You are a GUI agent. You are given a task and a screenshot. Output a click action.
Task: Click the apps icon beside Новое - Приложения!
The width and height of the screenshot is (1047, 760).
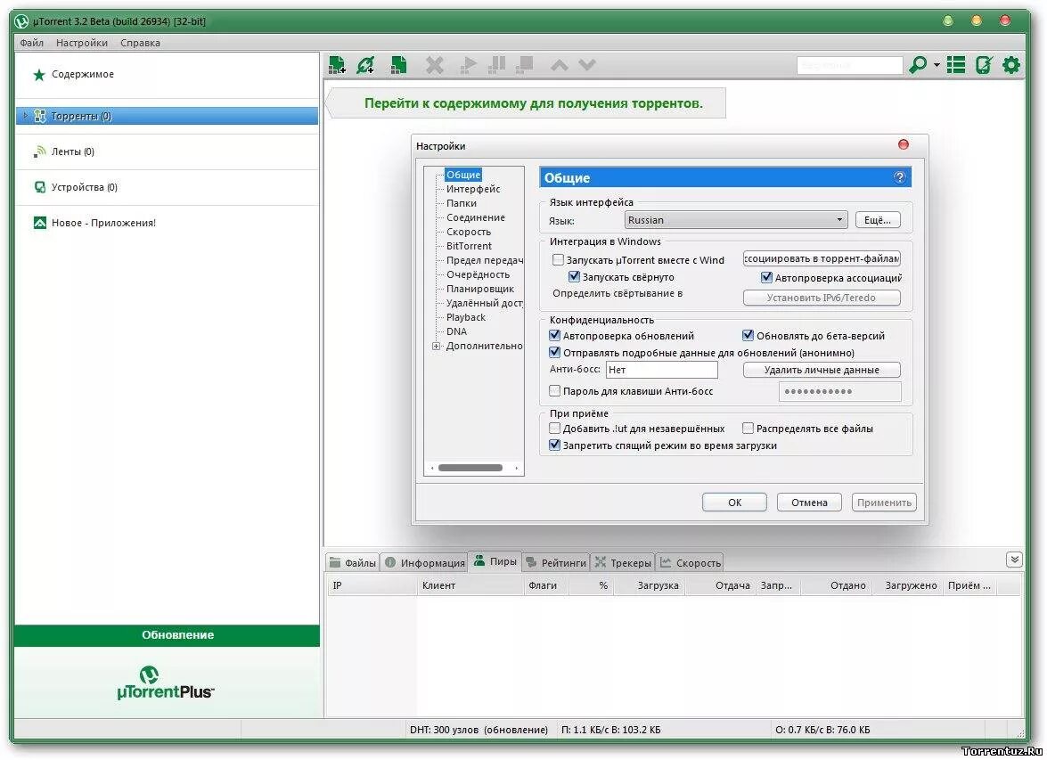pos(39,223)
